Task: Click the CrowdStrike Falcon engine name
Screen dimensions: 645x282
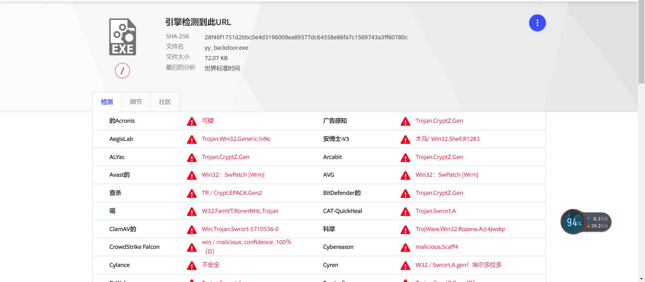Action: click(x=134, y=247)
